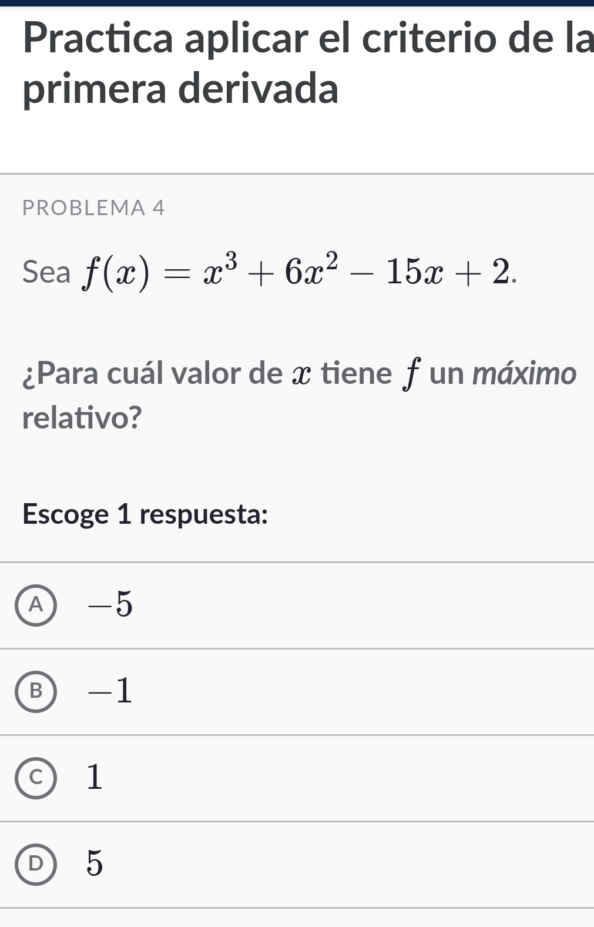
Task: Select radio button C
Action: [x=36, y=778]
